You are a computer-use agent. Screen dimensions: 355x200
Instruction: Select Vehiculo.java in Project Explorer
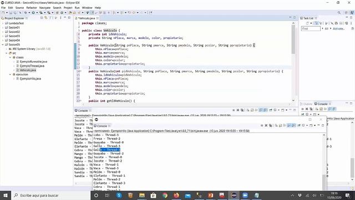pyautogui.click(x=28, y=70)
